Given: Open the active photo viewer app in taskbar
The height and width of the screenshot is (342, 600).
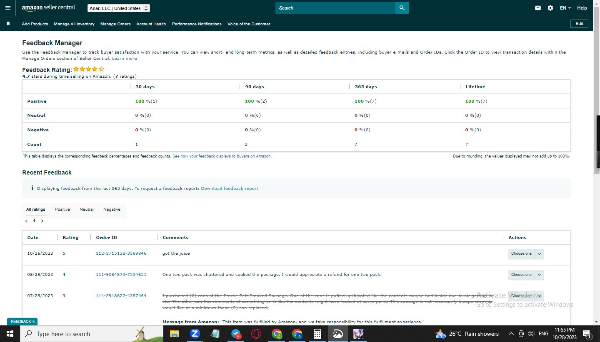Looking at the screenshot, I should tap(338, 334).
